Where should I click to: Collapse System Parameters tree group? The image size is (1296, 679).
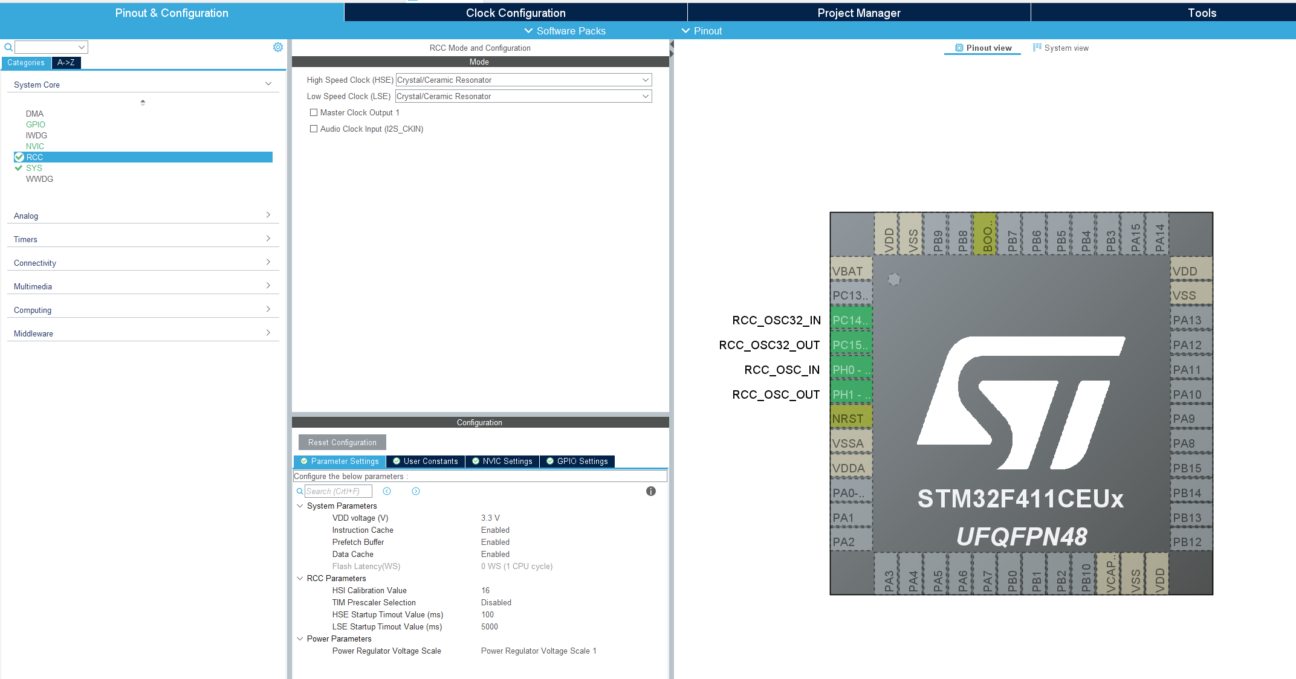coord(300,506)
